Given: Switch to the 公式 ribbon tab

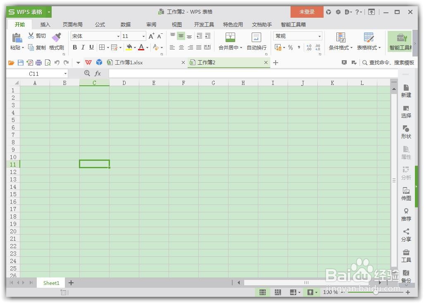Looking at the screenshot, I should (99, 24).
